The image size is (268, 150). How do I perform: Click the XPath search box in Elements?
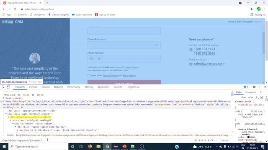pos(98,140)
